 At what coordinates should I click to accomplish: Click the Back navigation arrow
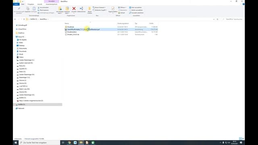coord(15,19)
